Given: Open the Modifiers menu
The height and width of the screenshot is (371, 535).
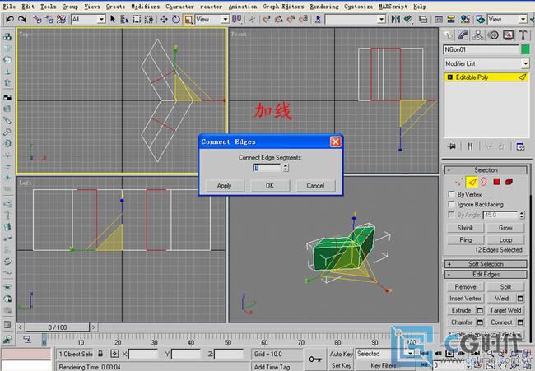Looking at the screenshot, I should tap(146, 7).
